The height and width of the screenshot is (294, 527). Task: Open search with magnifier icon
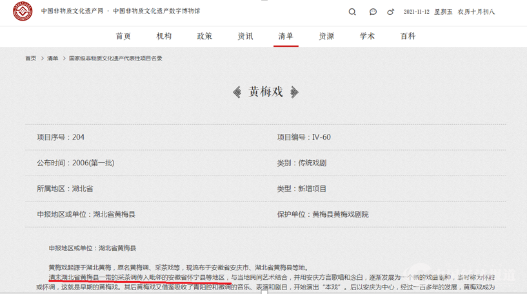point(352,12)
